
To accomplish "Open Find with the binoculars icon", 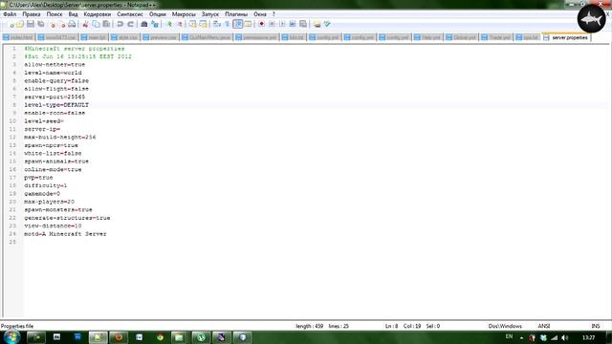I will click(144, 24).
